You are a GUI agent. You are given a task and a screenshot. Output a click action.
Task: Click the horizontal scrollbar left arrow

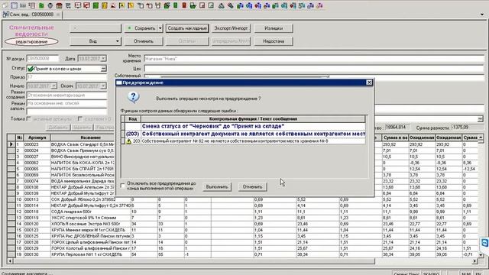point(10,261)
